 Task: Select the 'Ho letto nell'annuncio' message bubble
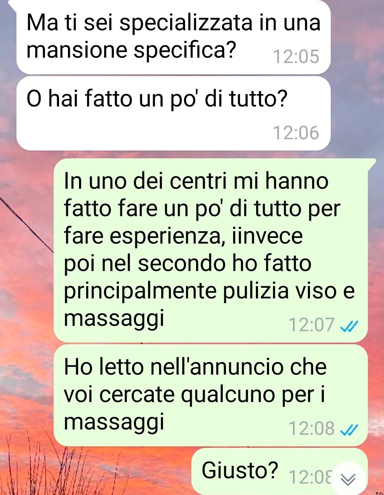coord(210,395)
